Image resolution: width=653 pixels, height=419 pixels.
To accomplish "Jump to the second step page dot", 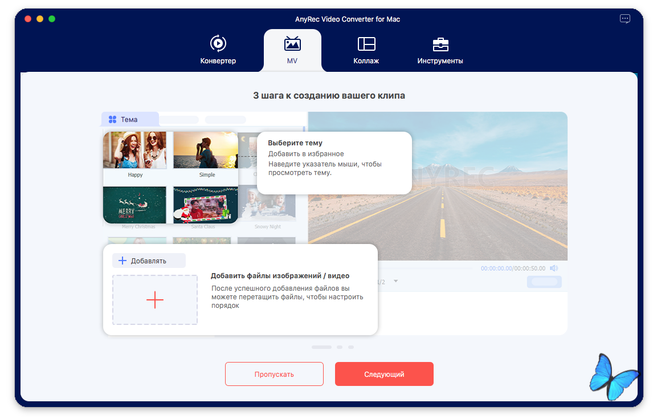I will (x=340, y=347).
